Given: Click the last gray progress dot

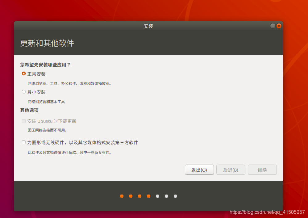Looking at the screenshot, I should tap(175, 196).
